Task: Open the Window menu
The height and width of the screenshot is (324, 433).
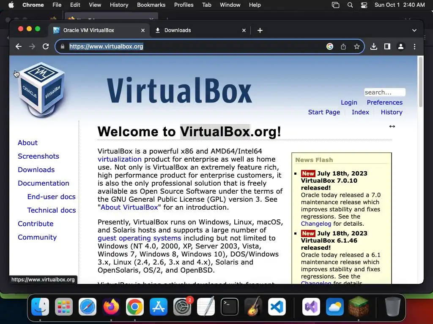Action: 230,5
